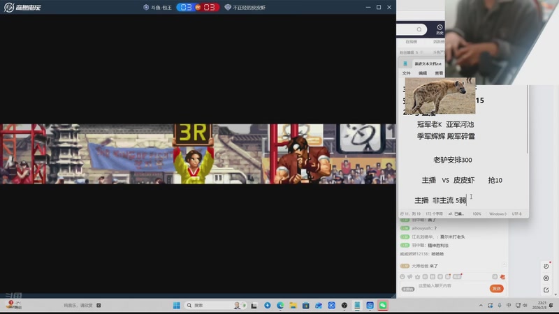Screen dimensions: 559x314
Task: Click the 冠军老K 亚军河池 line in Notepad
Action: click(445, 124)
